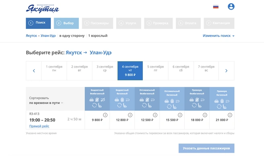Image resolution: width=264 pixels, height=156 pixels.
Task: Click seat icon in Бюджетный безбагажный
Action: (x=100, y=105)
